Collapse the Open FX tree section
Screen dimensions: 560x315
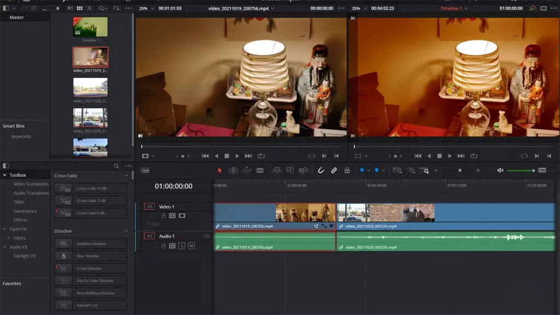pos(4,229)
